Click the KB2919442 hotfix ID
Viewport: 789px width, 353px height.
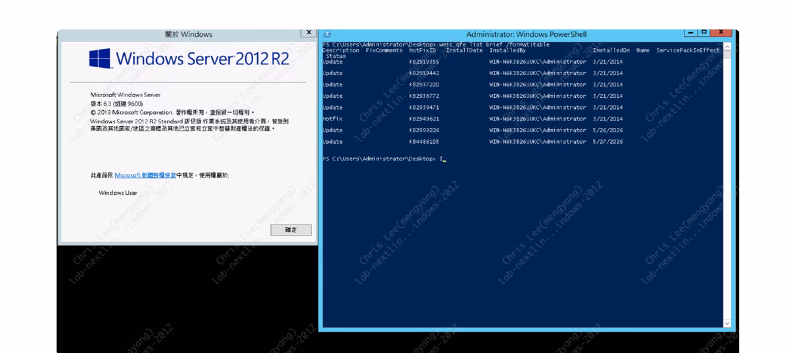point(424,73)
